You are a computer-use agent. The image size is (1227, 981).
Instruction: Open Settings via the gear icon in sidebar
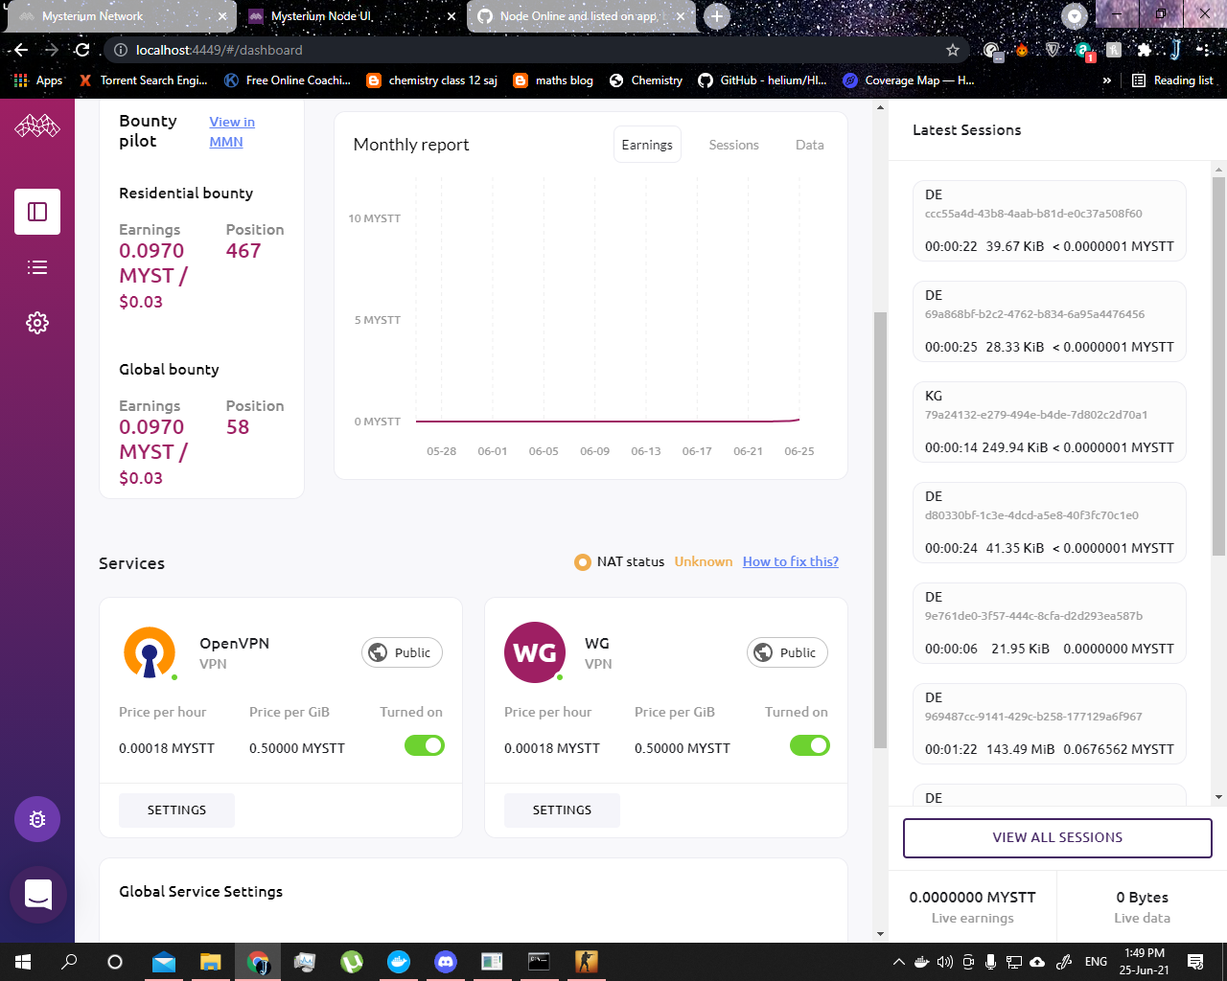point(36,322)
